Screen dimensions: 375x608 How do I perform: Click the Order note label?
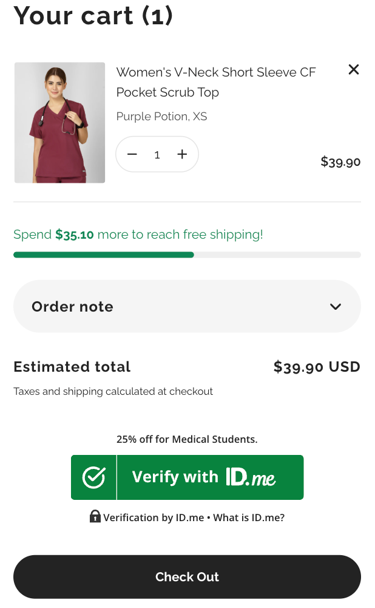tap(72, 307)
